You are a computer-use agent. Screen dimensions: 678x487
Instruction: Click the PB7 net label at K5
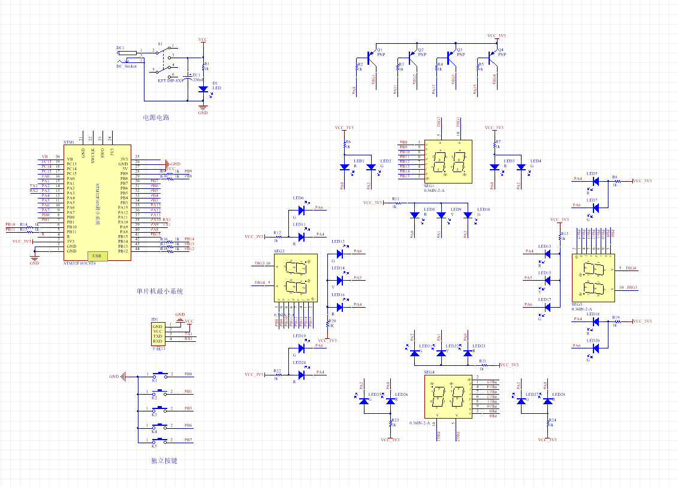188,440
